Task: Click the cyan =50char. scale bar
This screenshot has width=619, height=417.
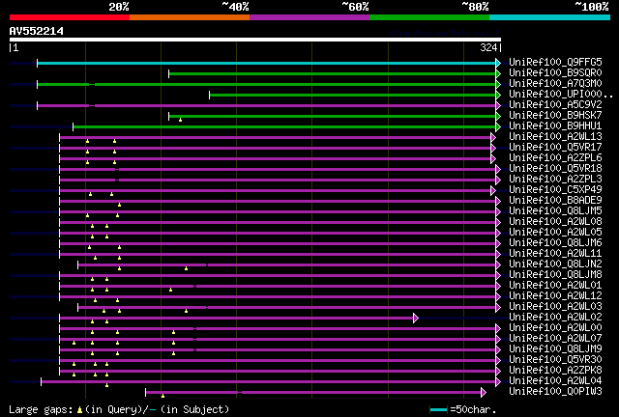Action: coord(438,410)
